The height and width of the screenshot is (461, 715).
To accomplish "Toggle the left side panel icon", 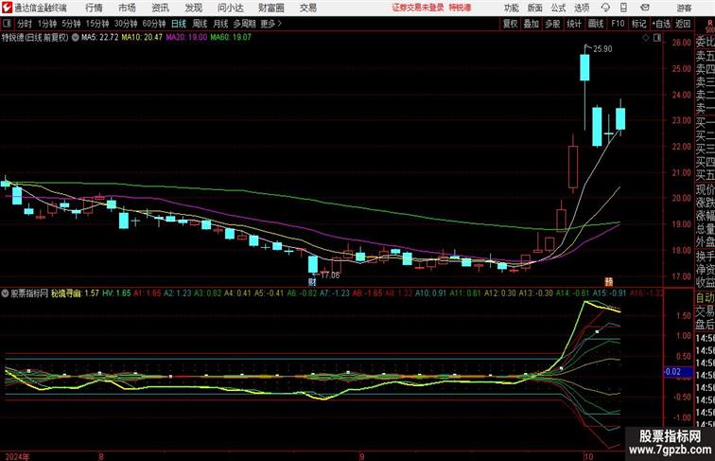I will click(x=7, y=24).
